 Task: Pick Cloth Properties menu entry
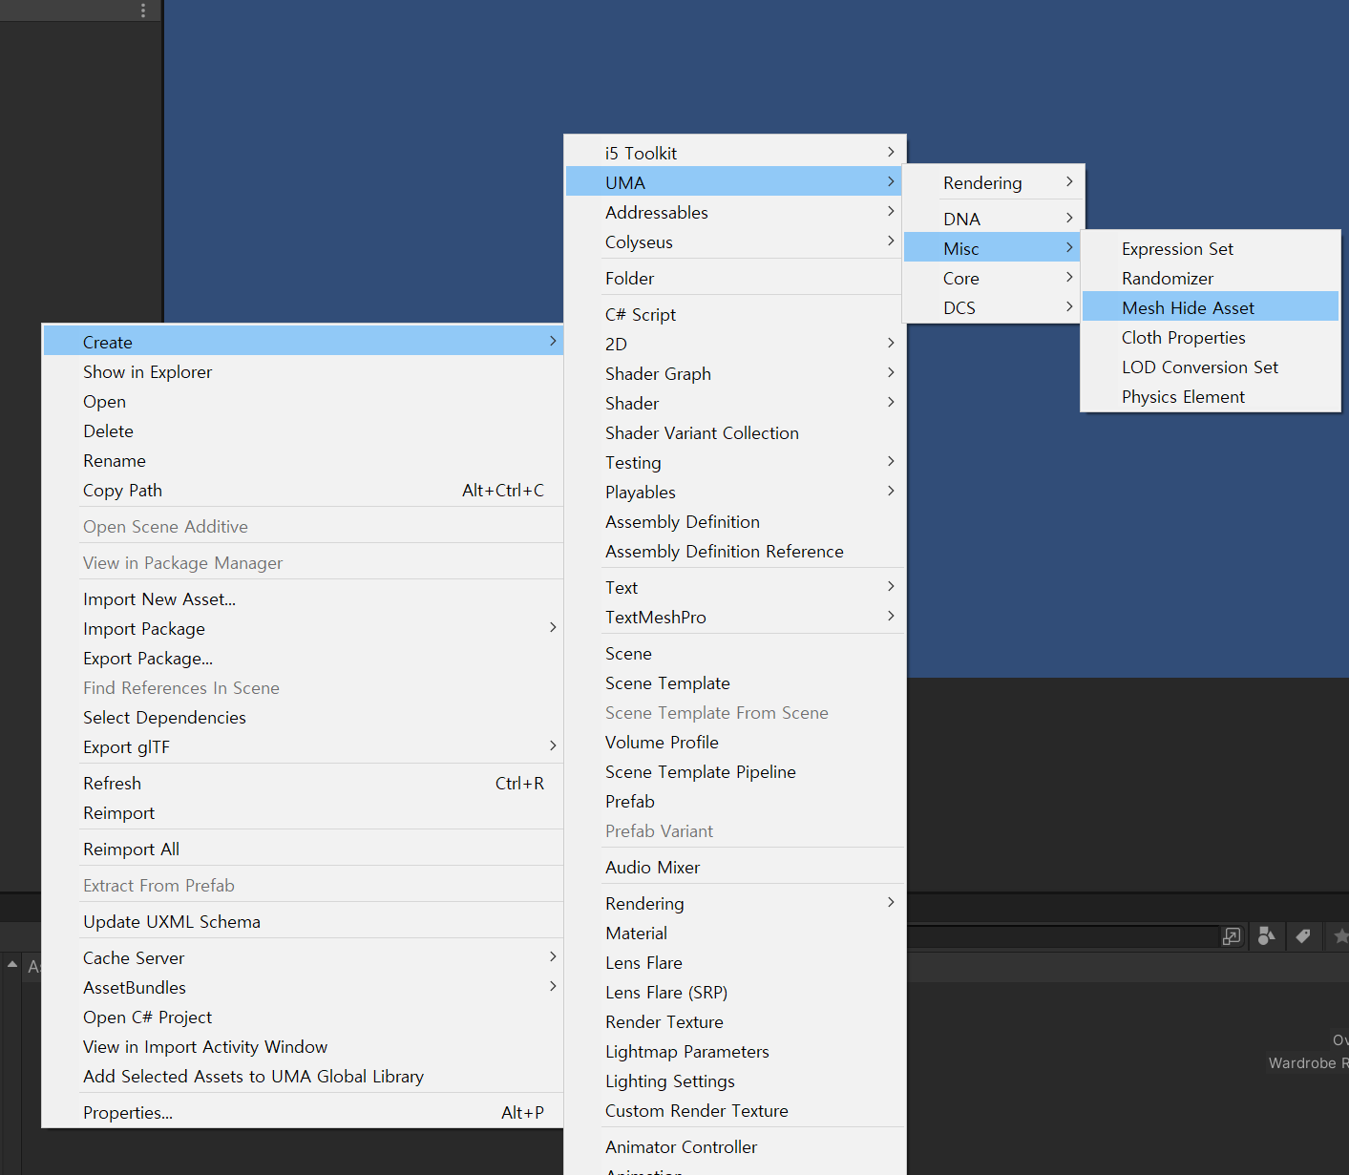click(1210, 337)
